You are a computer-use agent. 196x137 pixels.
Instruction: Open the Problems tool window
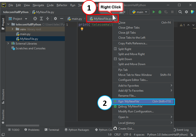(32, 130)
